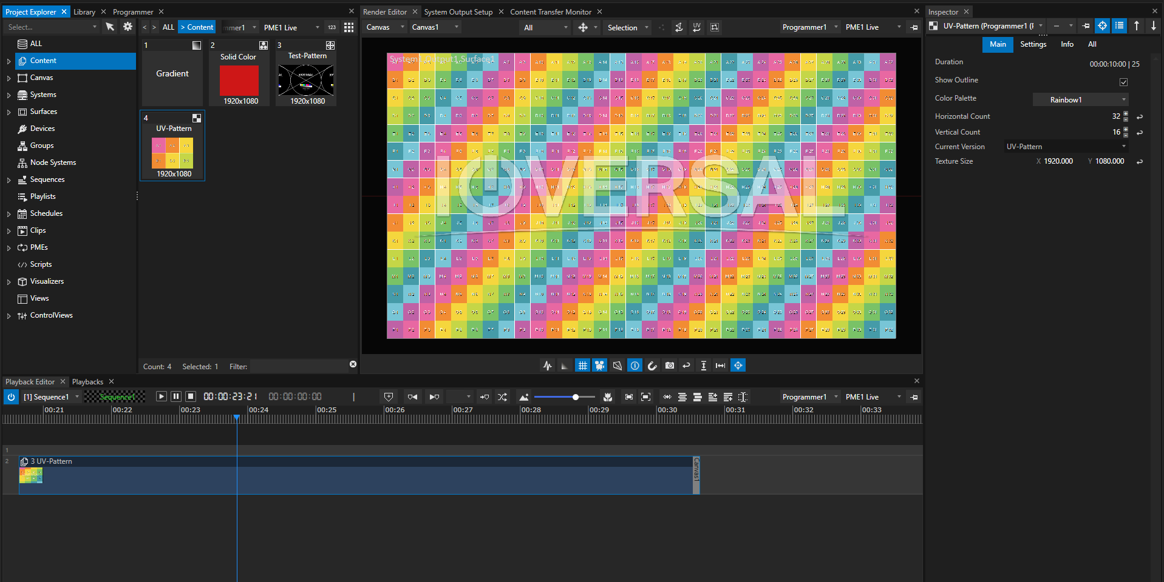
Task: Pause the sequence playback
Action: (176, 396)
